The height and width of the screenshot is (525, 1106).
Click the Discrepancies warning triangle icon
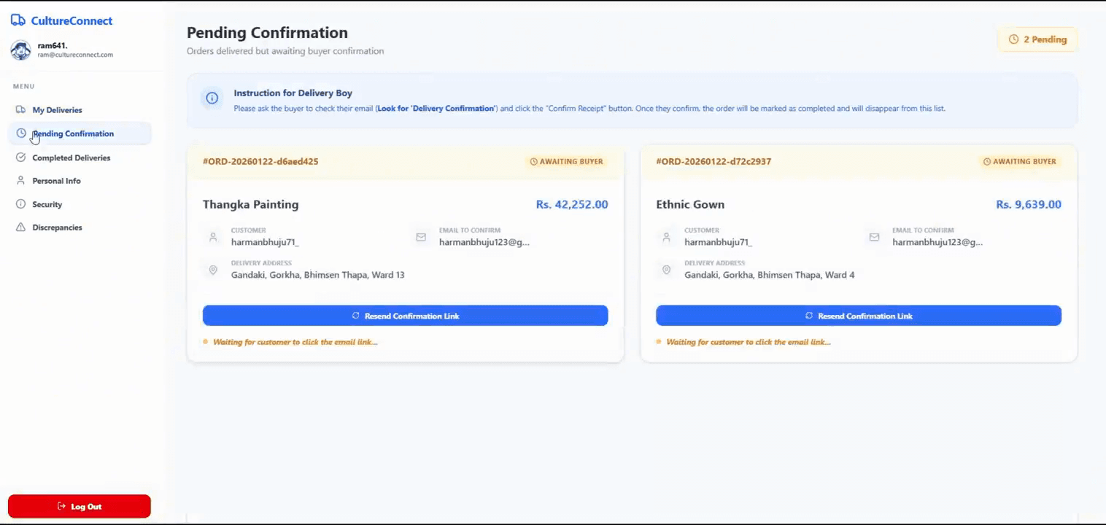tap(20, 227)
